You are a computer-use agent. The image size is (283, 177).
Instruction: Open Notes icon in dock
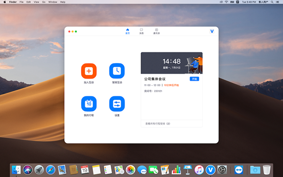click(x=96, y=170)
